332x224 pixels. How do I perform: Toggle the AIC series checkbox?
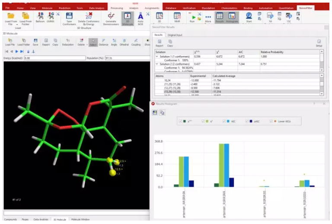click(x=224, y=122)
